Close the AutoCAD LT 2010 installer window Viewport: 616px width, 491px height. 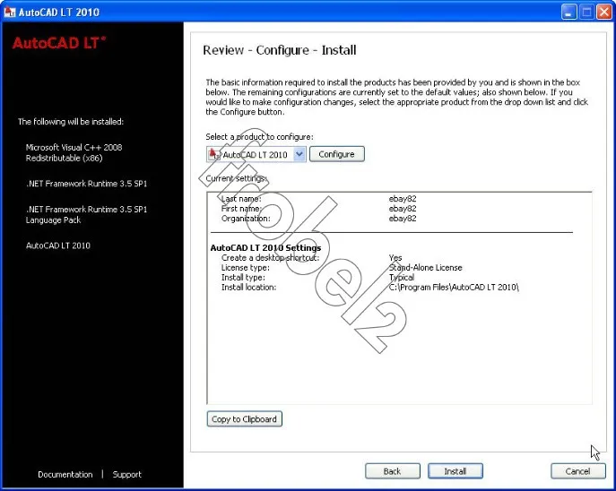[x=604, y=13]
